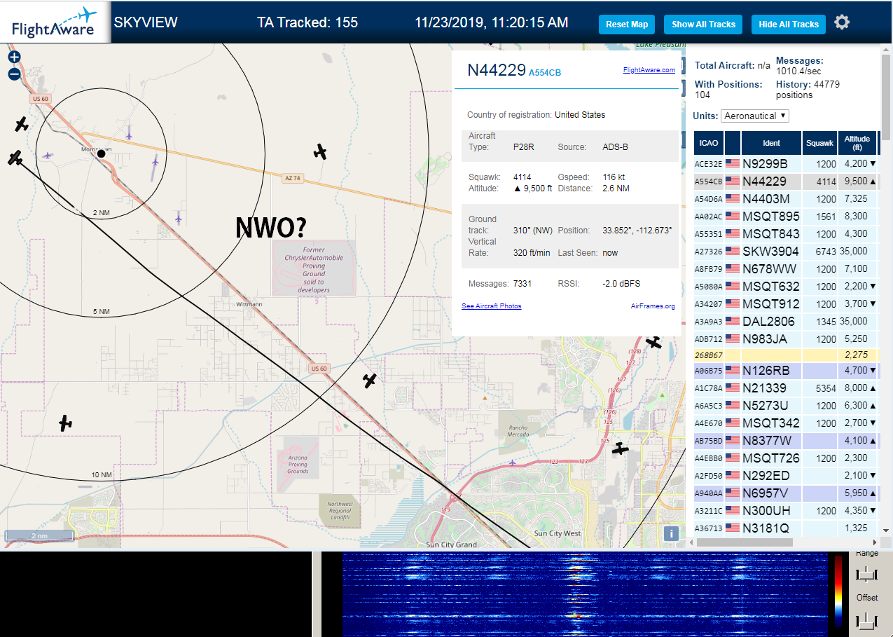
Task: Click US flag in N9299B row
Action: click(733, 164)
